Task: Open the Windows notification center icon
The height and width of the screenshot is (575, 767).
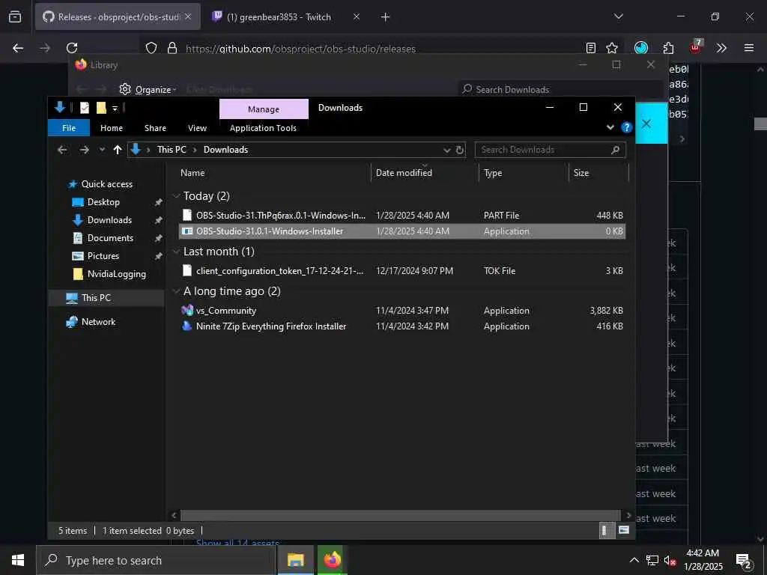Action: pyautogui.click(x=744, y=561)
